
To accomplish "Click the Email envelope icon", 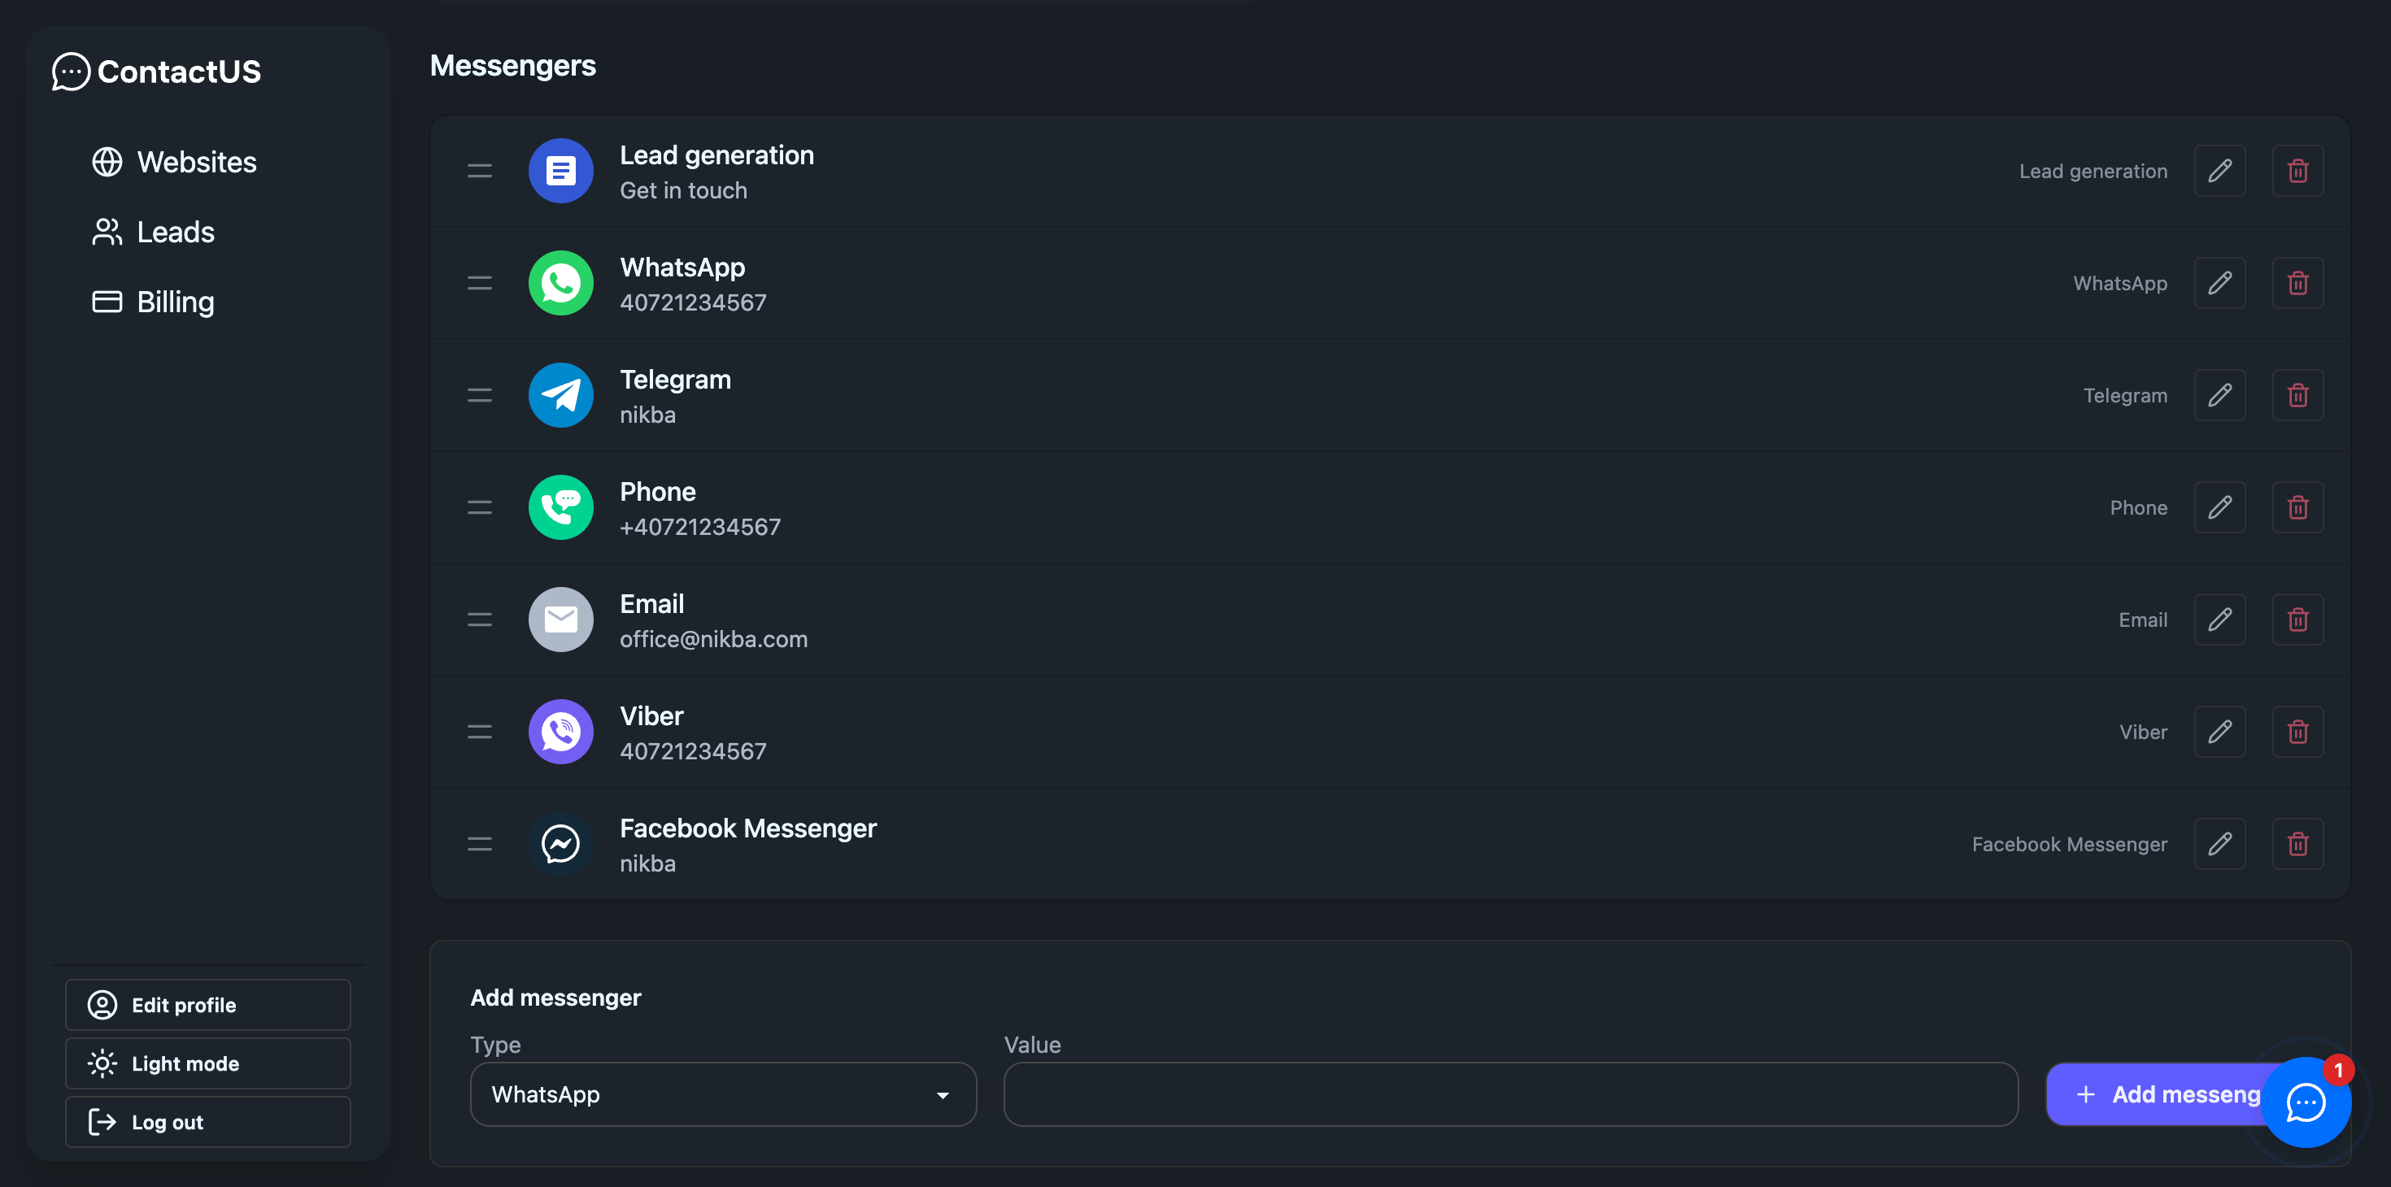I will [x=560, y=619].
